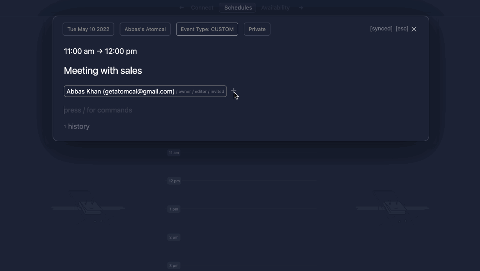
Task: Click the 3 pm time label
Action: tap(174, 265)
